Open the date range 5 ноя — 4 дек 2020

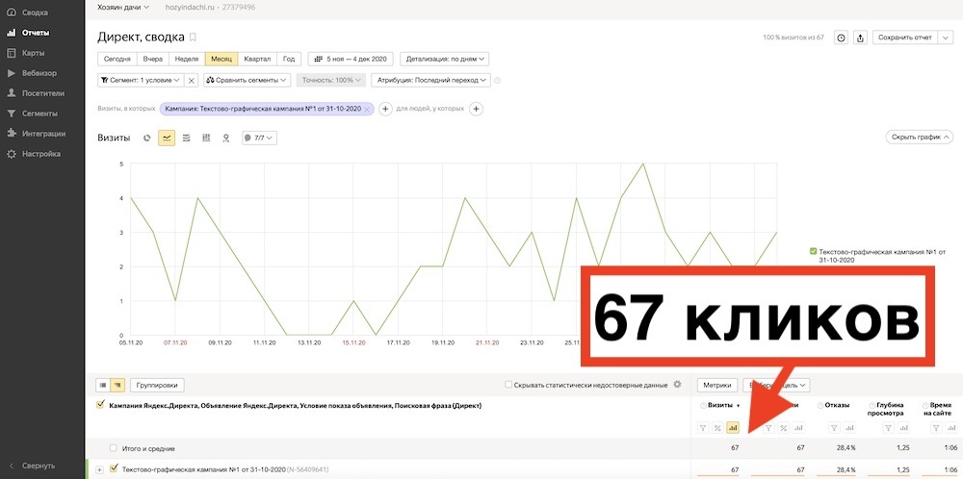[351, 60]
